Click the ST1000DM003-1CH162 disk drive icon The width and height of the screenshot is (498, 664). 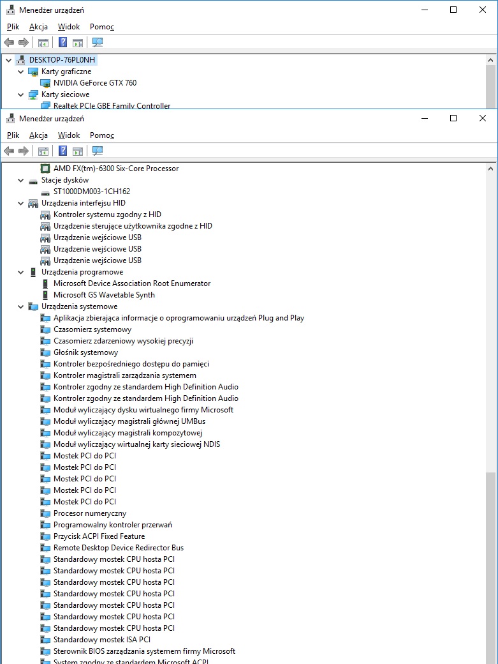(45, 192)
